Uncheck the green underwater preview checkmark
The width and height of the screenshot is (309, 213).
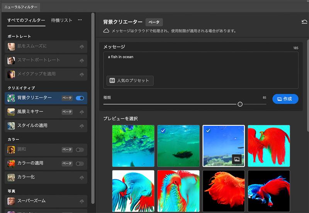click(163, 130)
